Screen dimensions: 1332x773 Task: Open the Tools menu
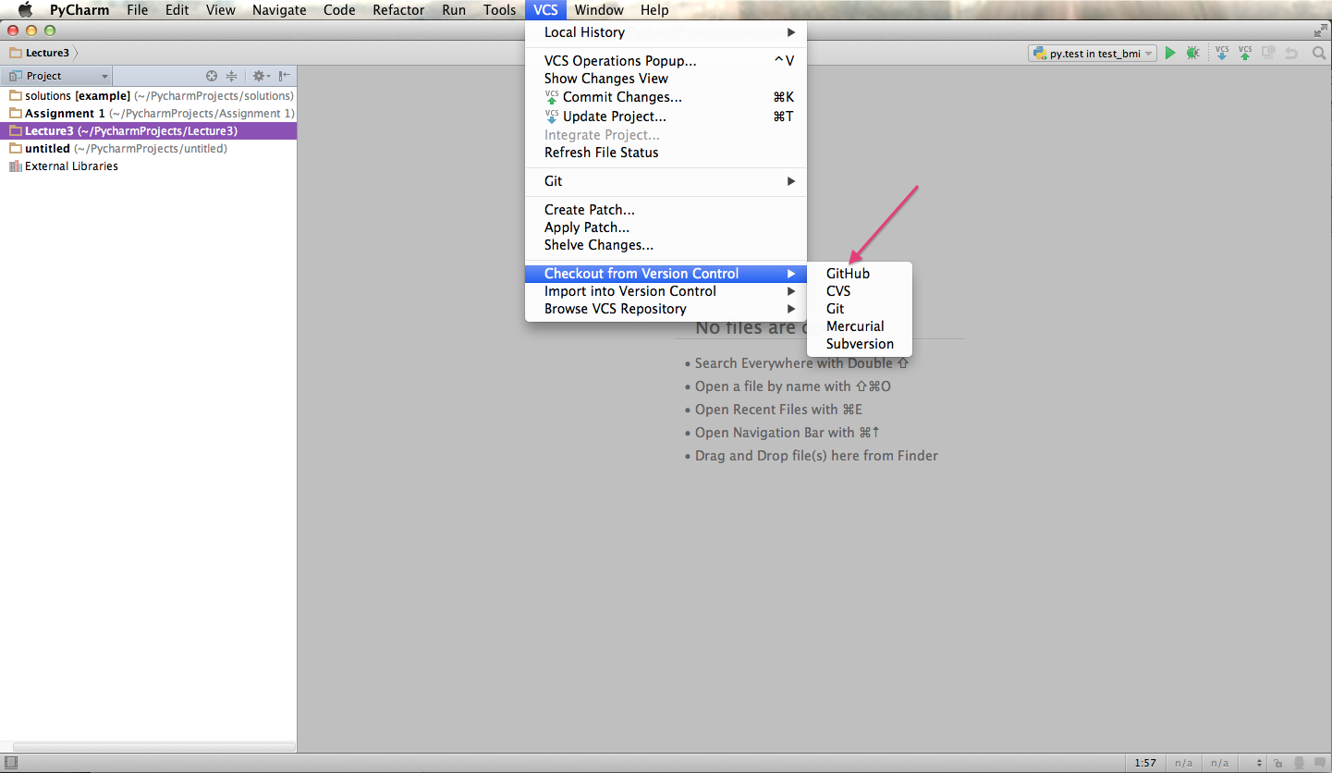point(499,10)
